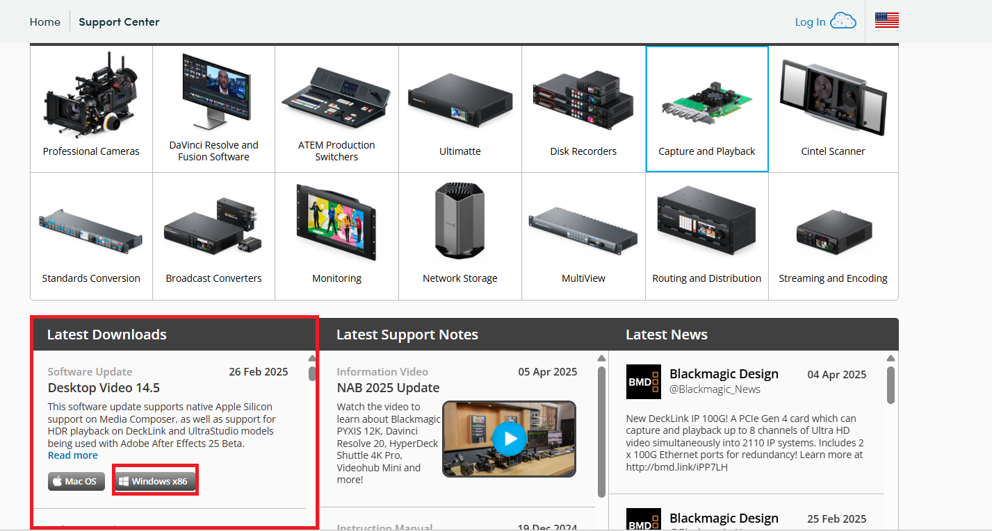Open the Cintel Scanner category
Viewport: 992px width, 531px height.
point(833,108)
